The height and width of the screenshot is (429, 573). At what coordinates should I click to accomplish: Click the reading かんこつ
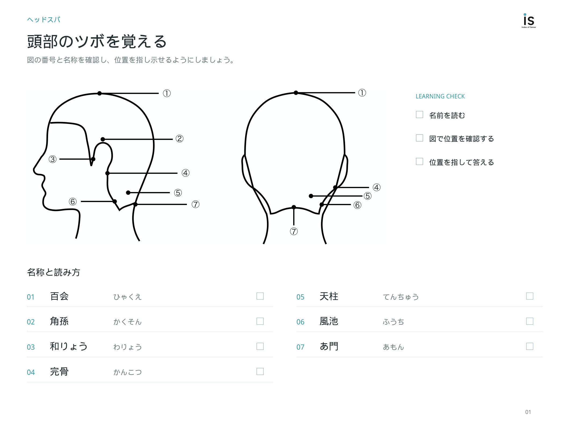(128, 372)
